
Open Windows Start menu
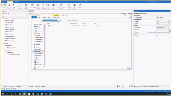[x=3, y=94]
